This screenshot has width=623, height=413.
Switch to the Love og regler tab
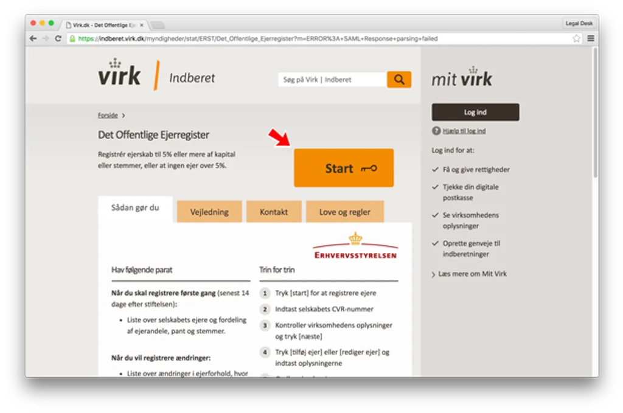pyautogui.click(x=345, y=212)
